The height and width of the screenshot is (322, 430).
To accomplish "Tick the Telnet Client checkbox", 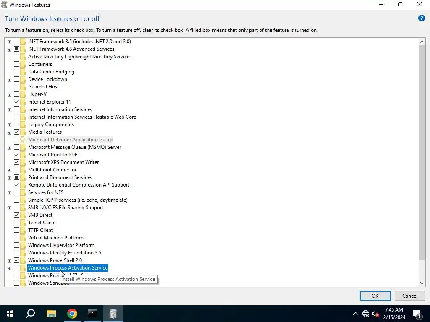I will click(16, 223).
